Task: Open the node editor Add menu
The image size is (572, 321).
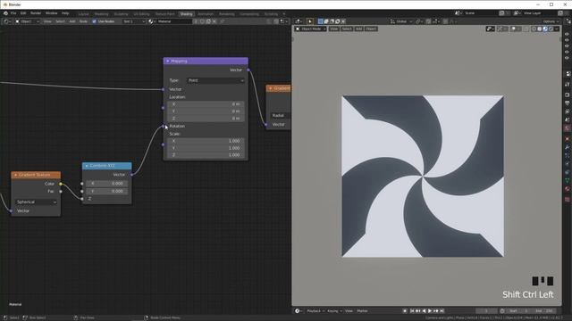Action: tap(72, 21)
